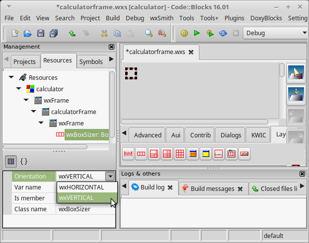Click the green Run arrow icon

pyautogui.click(x=197, y=33)
